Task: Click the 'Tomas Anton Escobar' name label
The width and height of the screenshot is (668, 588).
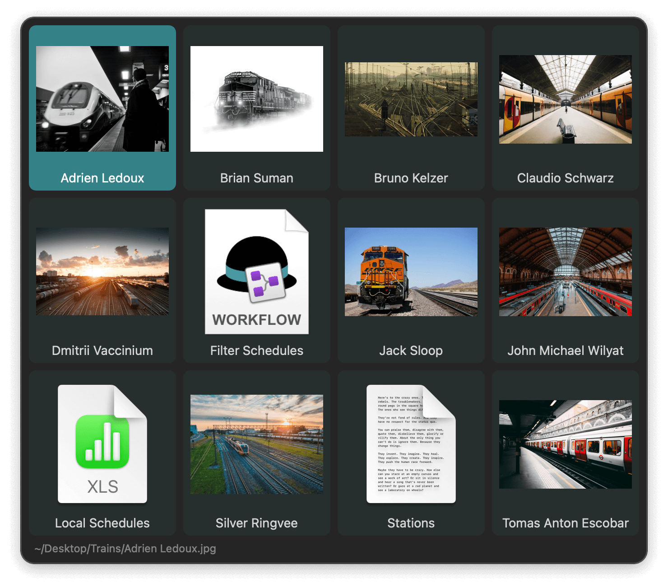Action: pos(565,523)
